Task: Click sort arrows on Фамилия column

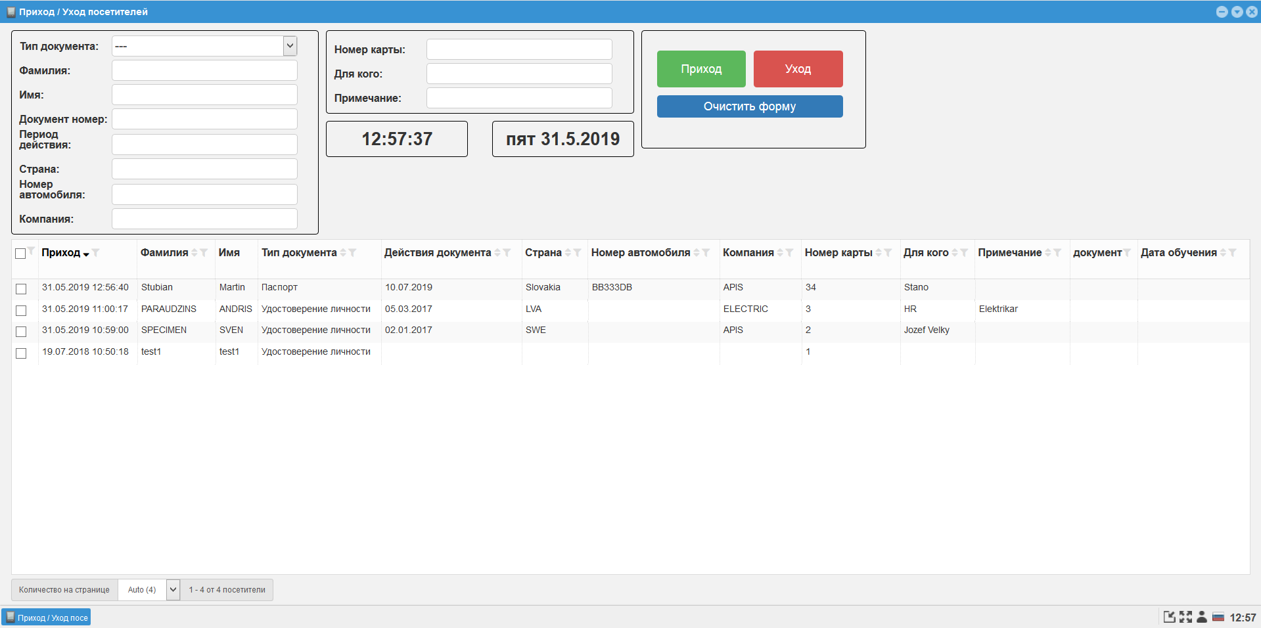Action: (195, 253)
